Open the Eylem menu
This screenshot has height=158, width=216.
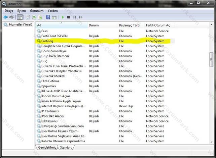(22, 11)
